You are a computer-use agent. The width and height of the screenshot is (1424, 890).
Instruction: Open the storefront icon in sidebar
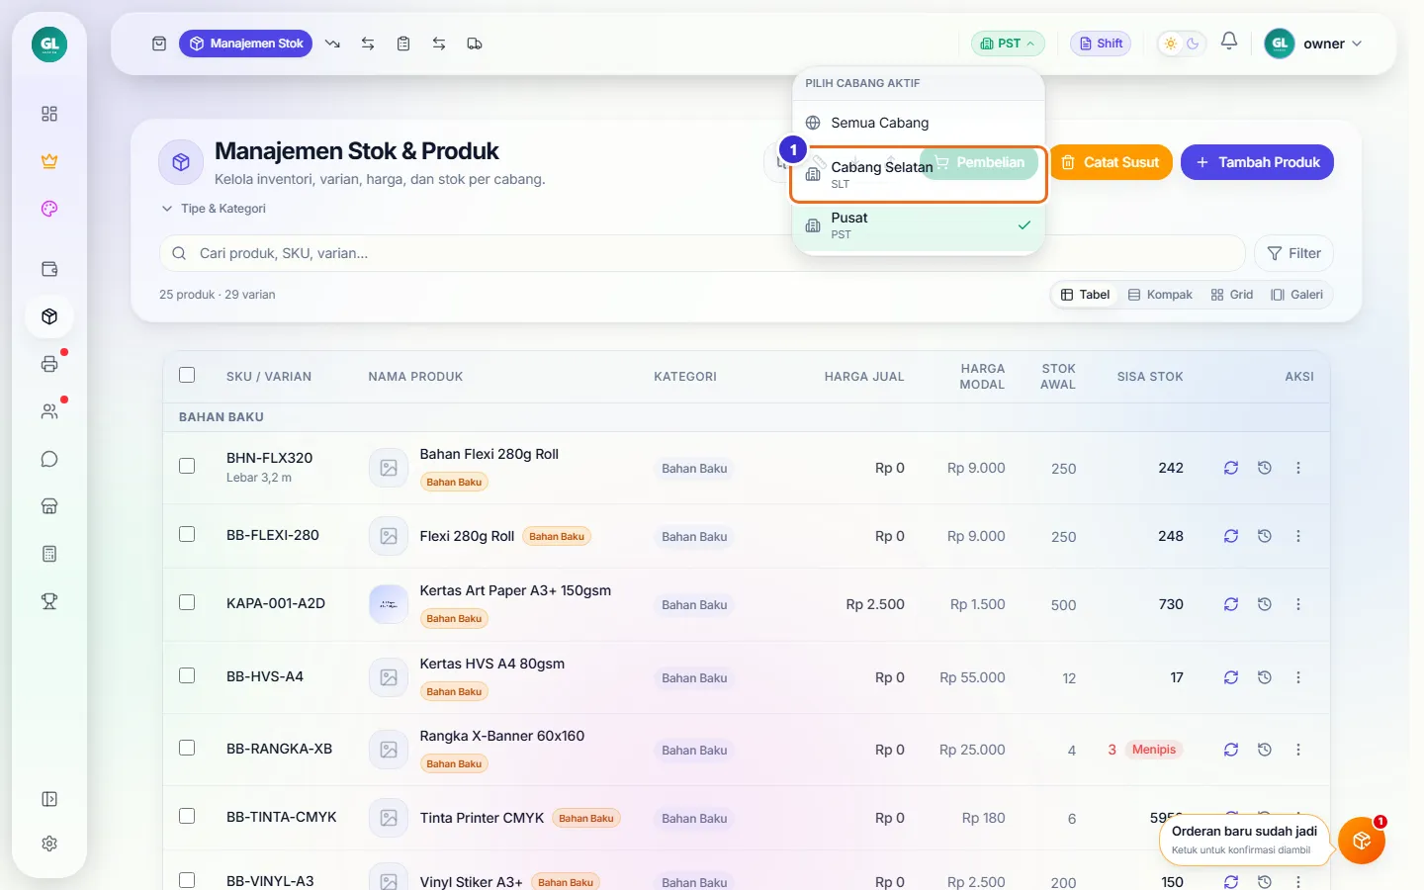pos(49,506)
